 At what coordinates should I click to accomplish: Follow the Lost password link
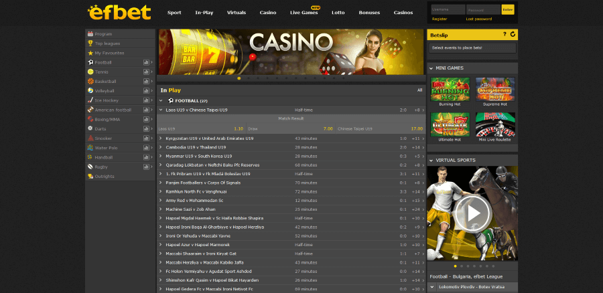[x=479, y=19]
